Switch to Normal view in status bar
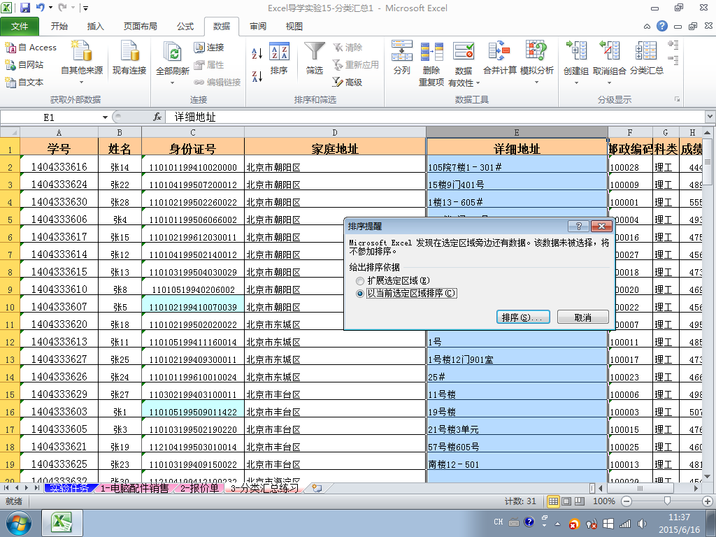The image size is (716, 537). pyautogui.click(x=553, y=501)
